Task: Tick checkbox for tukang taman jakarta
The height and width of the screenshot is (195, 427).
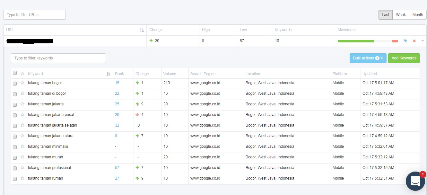Action: point(15,104)
